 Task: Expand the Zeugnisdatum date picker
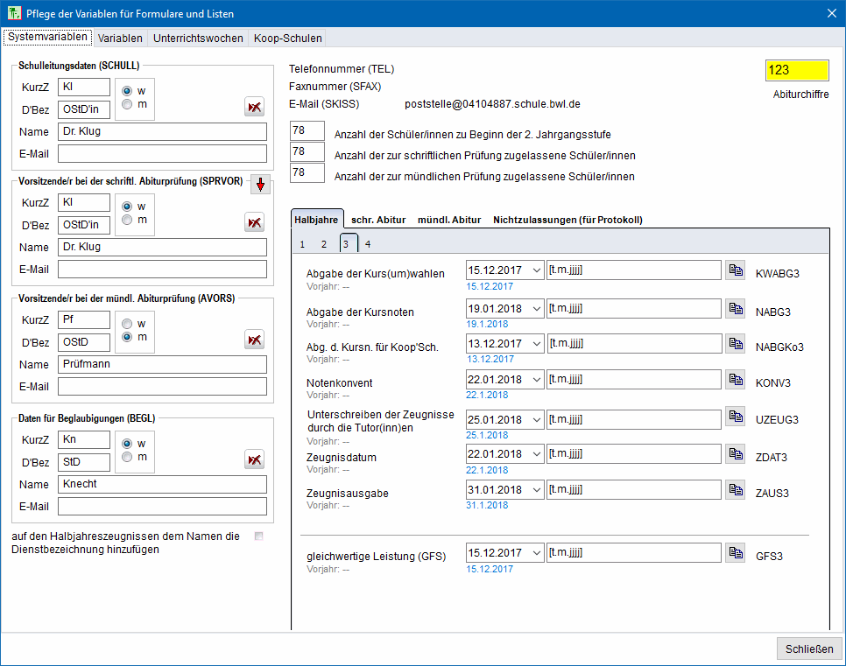click(x=536, y=454)
